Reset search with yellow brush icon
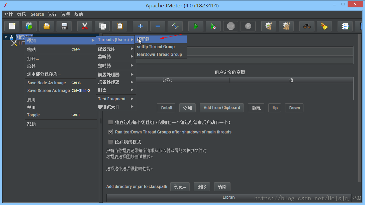The image size is (365, 205). tap(324, 26)
